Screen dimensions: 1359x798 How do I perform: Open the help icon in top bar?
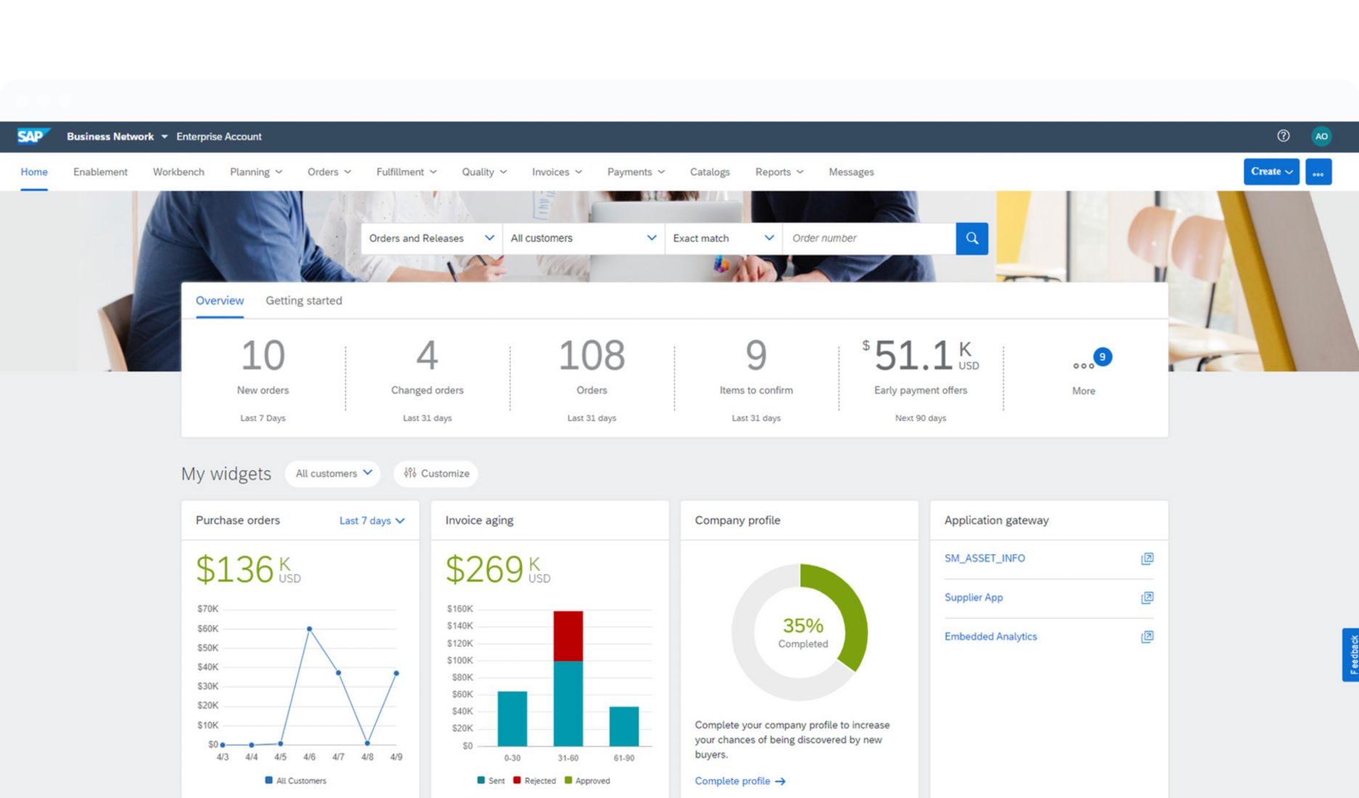(x=1283, y=136)
